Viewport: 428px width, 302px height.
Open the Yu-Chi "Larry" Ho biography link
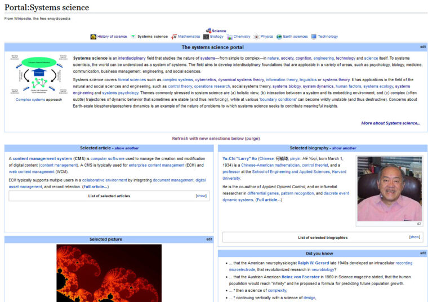[x=240, y=159]
